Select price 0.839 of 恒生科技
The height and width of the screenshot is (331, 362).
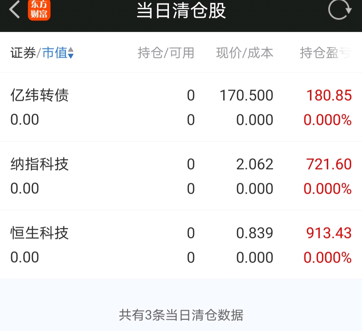(255, 233)
